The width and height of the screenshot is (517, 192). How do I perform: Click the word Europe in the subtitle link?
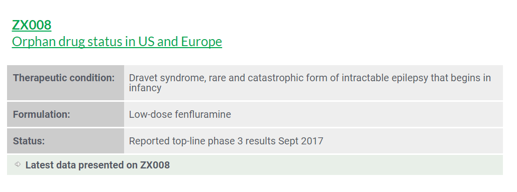click(201, 42)
